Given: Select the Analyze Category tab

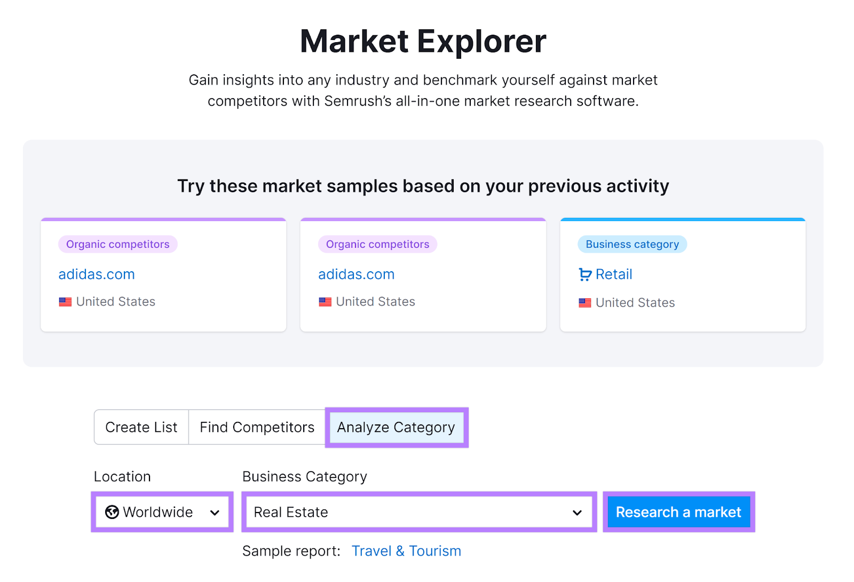Looking at the screenshot, I should (x=396, y=427).
